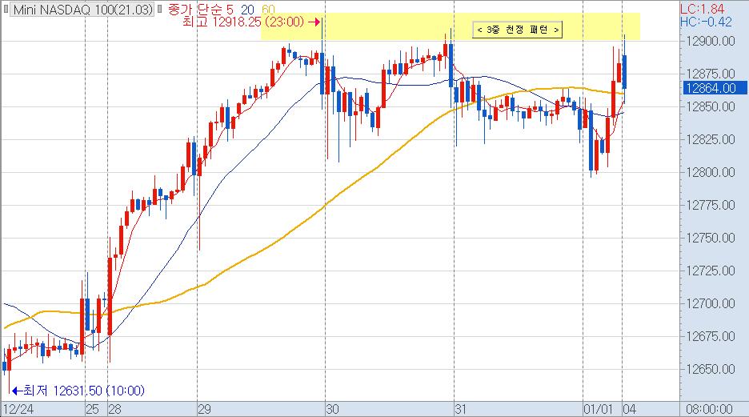The height and width of the screenshot is (417, 749).
Task: Click the 12700.00 price axis label
Action: (711, 304)
